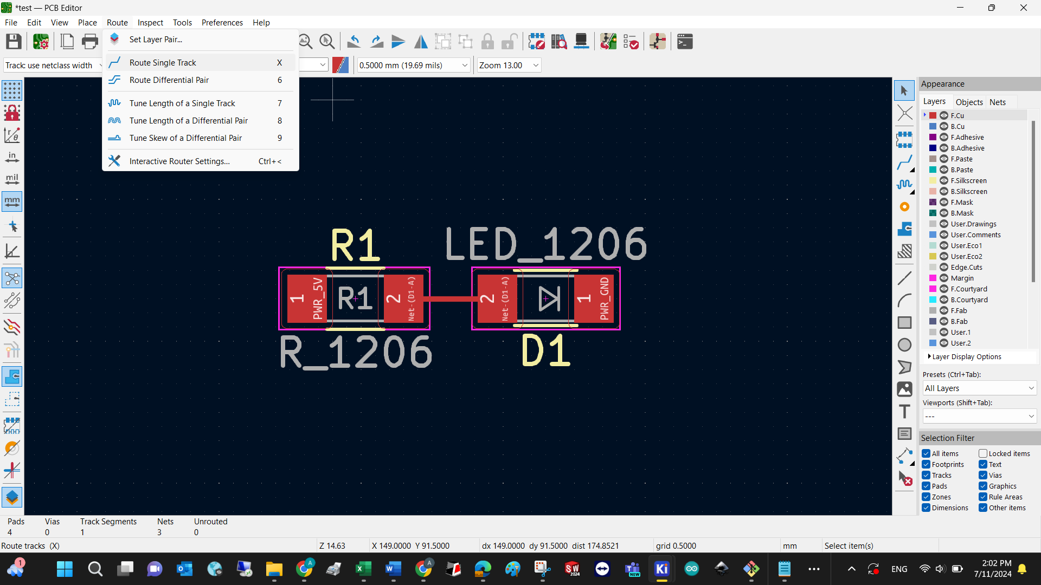The height and width of the screenshot is (585, 1041).
Task: Click the KiCad icon in taskbar
Action: pyautogui.click(x=661, y=569)
